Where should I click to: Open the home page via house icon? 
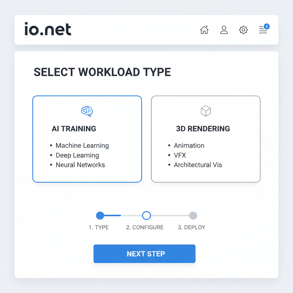[204, 30]
